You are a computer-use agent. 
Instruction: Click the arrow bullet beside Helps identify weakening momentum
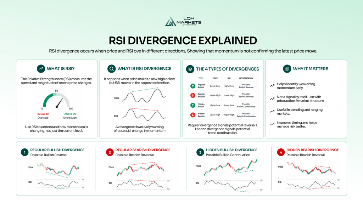click(x=272, y=86)
